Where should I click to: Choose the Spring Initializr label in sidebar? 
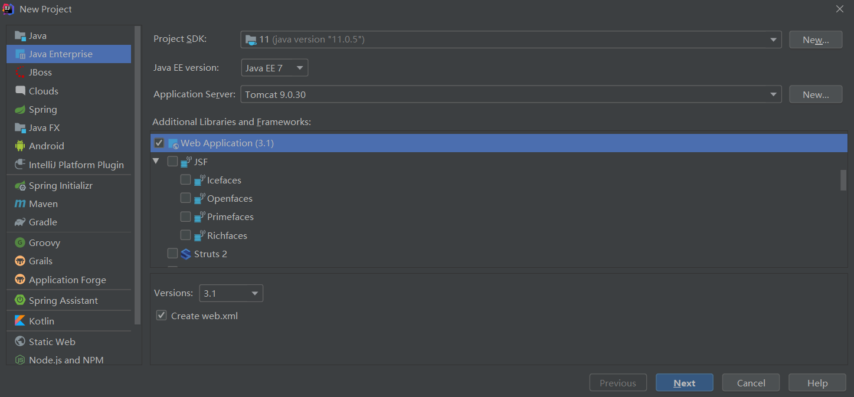tap(61, 186)
